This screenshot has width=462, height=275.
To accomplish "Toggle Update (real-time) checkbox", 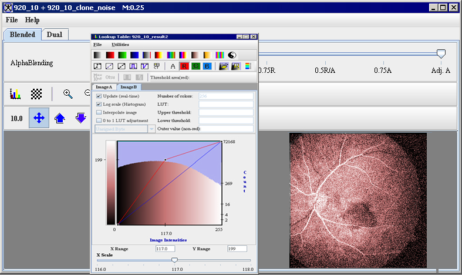I will pos(99,95).
